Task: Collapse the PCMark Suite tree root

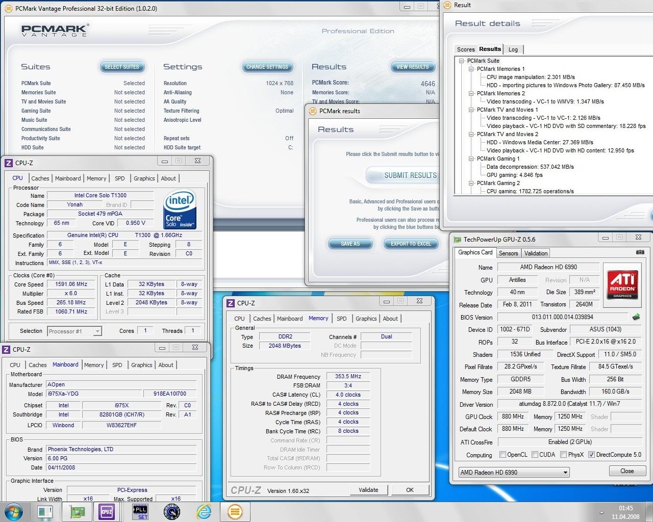Action: click(x=462, y=61)
